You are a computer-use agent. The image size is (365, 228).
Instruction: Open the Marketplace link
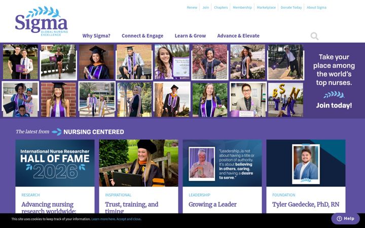(x=266, y=8)
